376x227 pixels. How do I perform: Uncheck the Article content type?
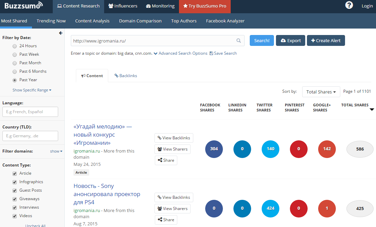point(15,173)
